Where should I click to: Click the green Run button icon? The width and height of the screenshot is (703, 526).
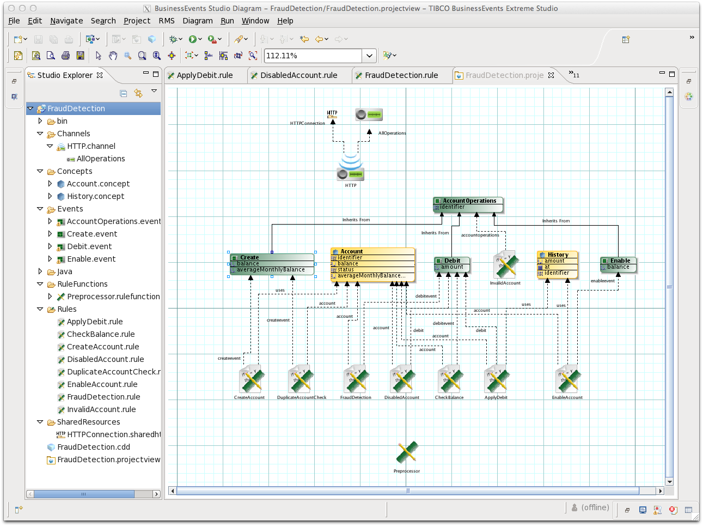(193, 39)
